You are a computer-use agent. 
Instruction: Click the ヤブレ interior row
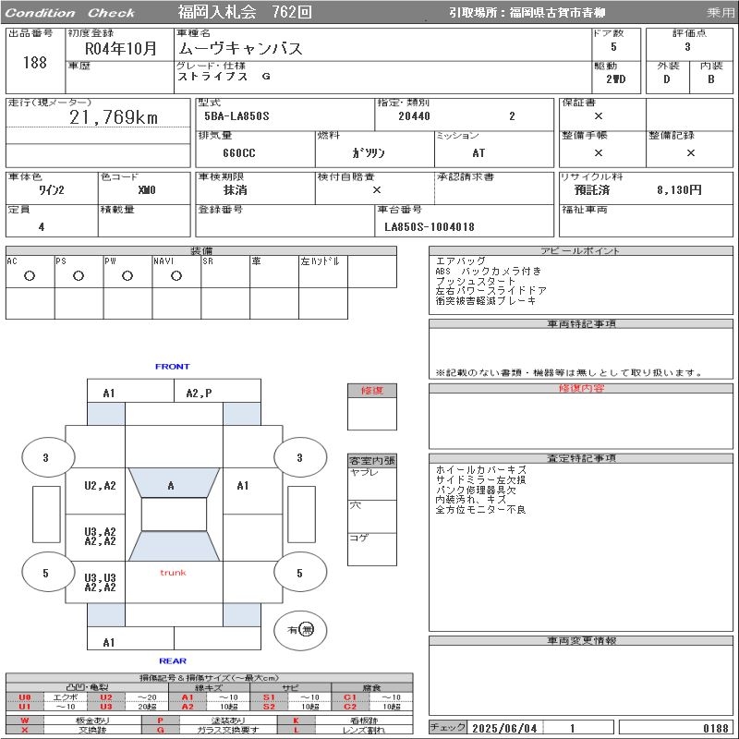pyautogui.click(x=372, y=483)
